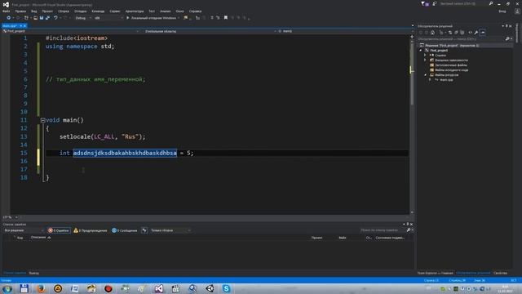This screenshot has height=294, width=522.
Task: Open the Вид menu
Action: [34, 11]
